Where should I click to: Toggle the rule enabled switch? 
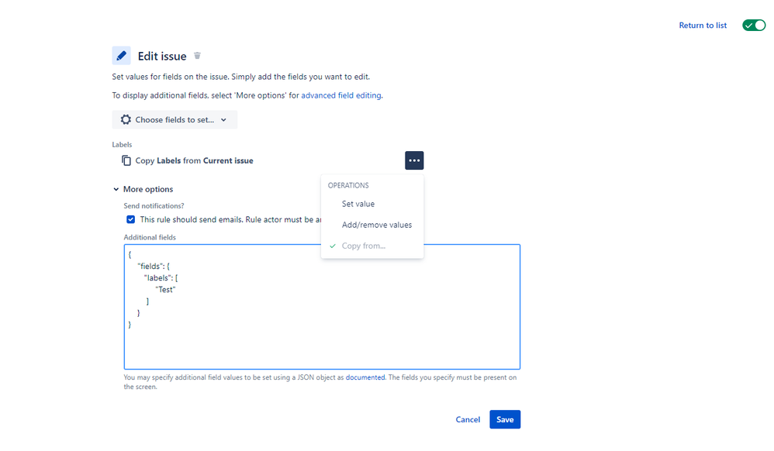[754, 25]
